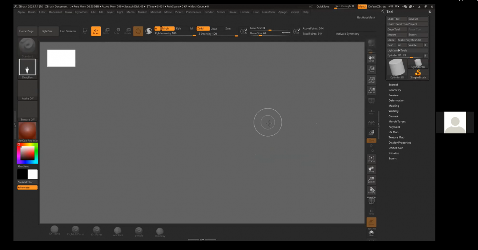Adjust the Z Intensity slider
The height and width of the screenshot is (250, 478).
click(x=218, y=34)
